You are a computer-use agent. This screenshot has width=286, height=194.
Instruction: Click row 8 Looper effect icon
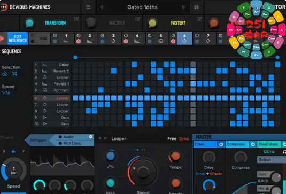click(44, 111)
